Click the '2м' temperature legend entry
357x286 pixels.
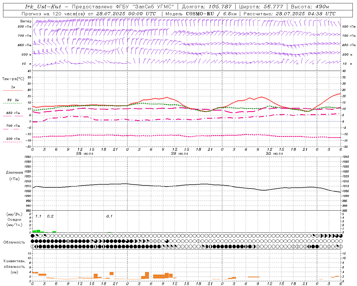(13, 87)
